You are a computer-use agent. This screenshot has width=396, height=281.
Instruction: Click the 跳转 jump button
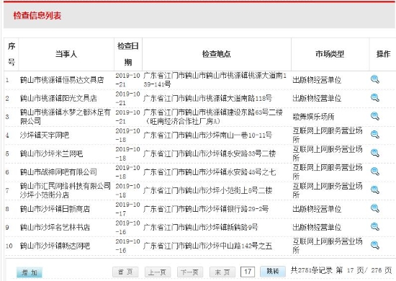(x=272, y=272)
